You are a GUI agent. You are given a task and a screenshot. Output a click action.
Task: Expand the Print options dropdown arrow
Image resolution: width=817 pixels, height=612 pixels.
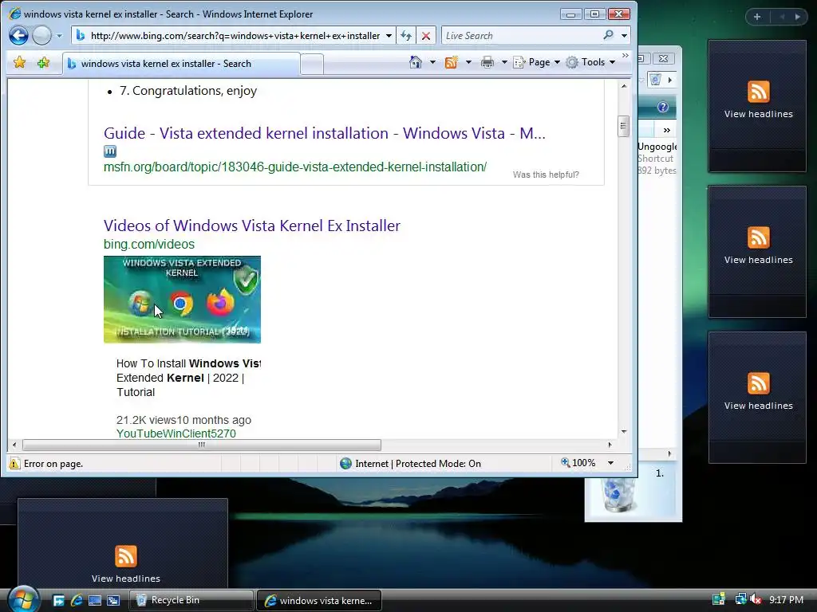point(504,62)
